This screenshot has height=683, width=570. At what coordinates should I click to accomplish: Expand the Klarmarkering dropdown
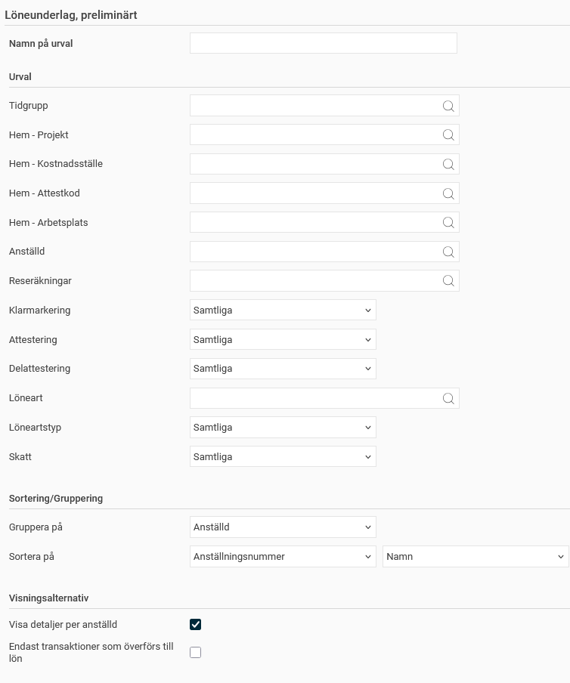(283, 310)
